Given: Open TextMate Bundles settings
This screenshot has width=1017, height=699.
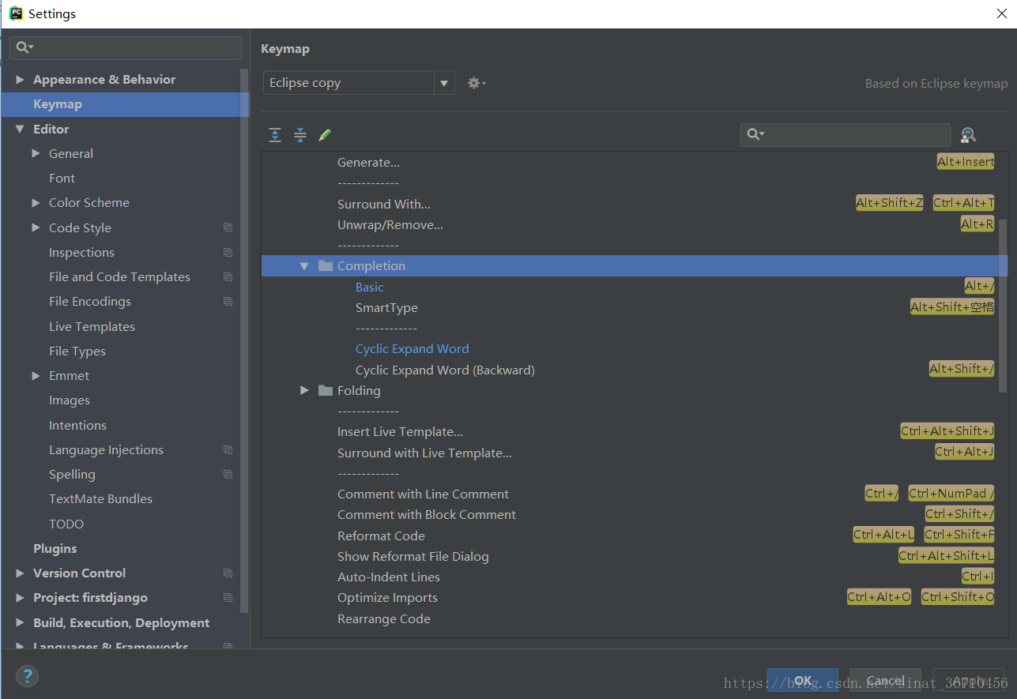Looking at the screenshot, I should (100, 499).
